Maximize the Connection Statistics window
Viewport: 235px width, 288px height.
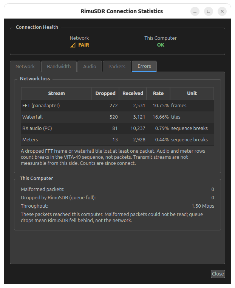tap(209, 11)
